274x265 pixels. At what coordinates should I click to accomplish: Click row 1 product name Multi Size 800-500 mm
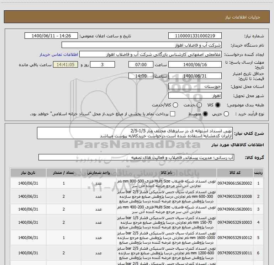coord(167,184)
